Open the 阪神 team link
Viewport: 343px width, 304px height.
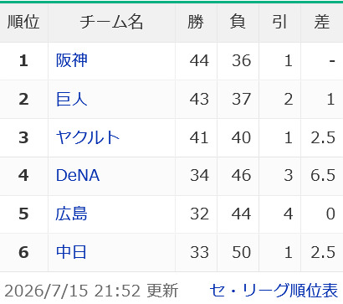click(x=72, y=60)
